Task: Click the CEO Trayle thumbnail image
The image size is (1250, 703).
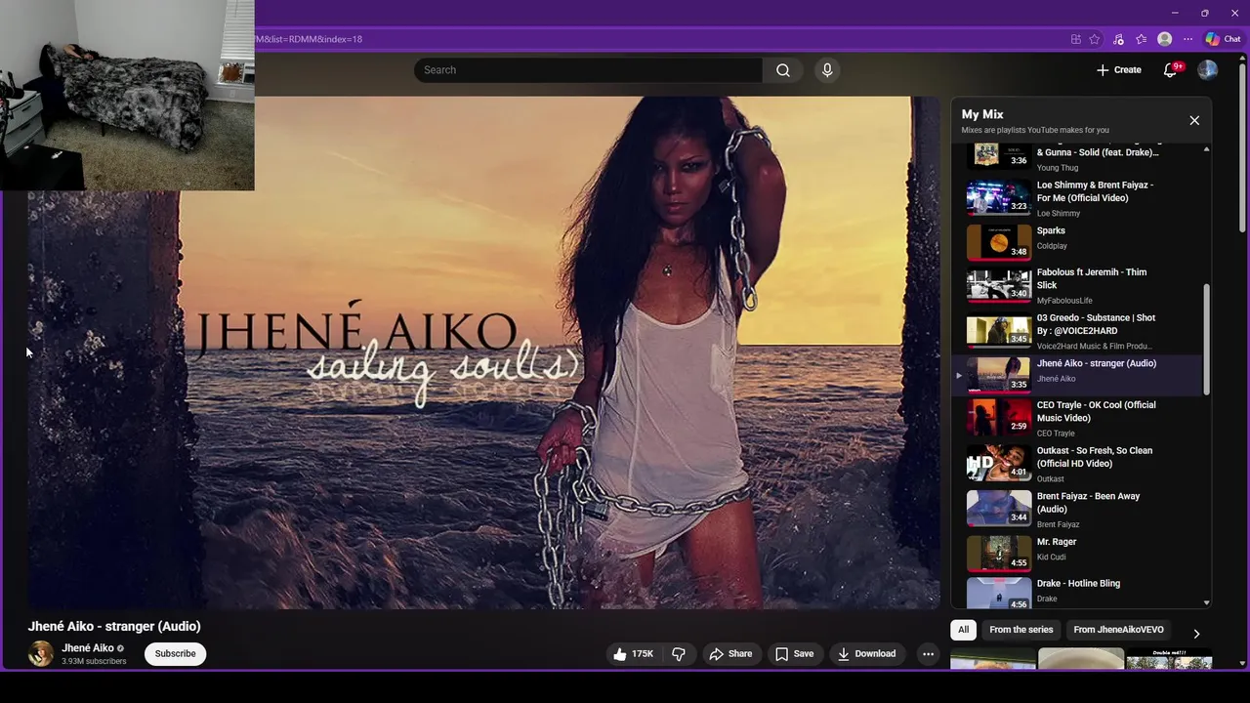Action: (999, 417)
